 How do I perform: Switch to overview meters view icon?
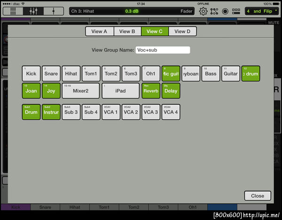click(x=13, y=11)
